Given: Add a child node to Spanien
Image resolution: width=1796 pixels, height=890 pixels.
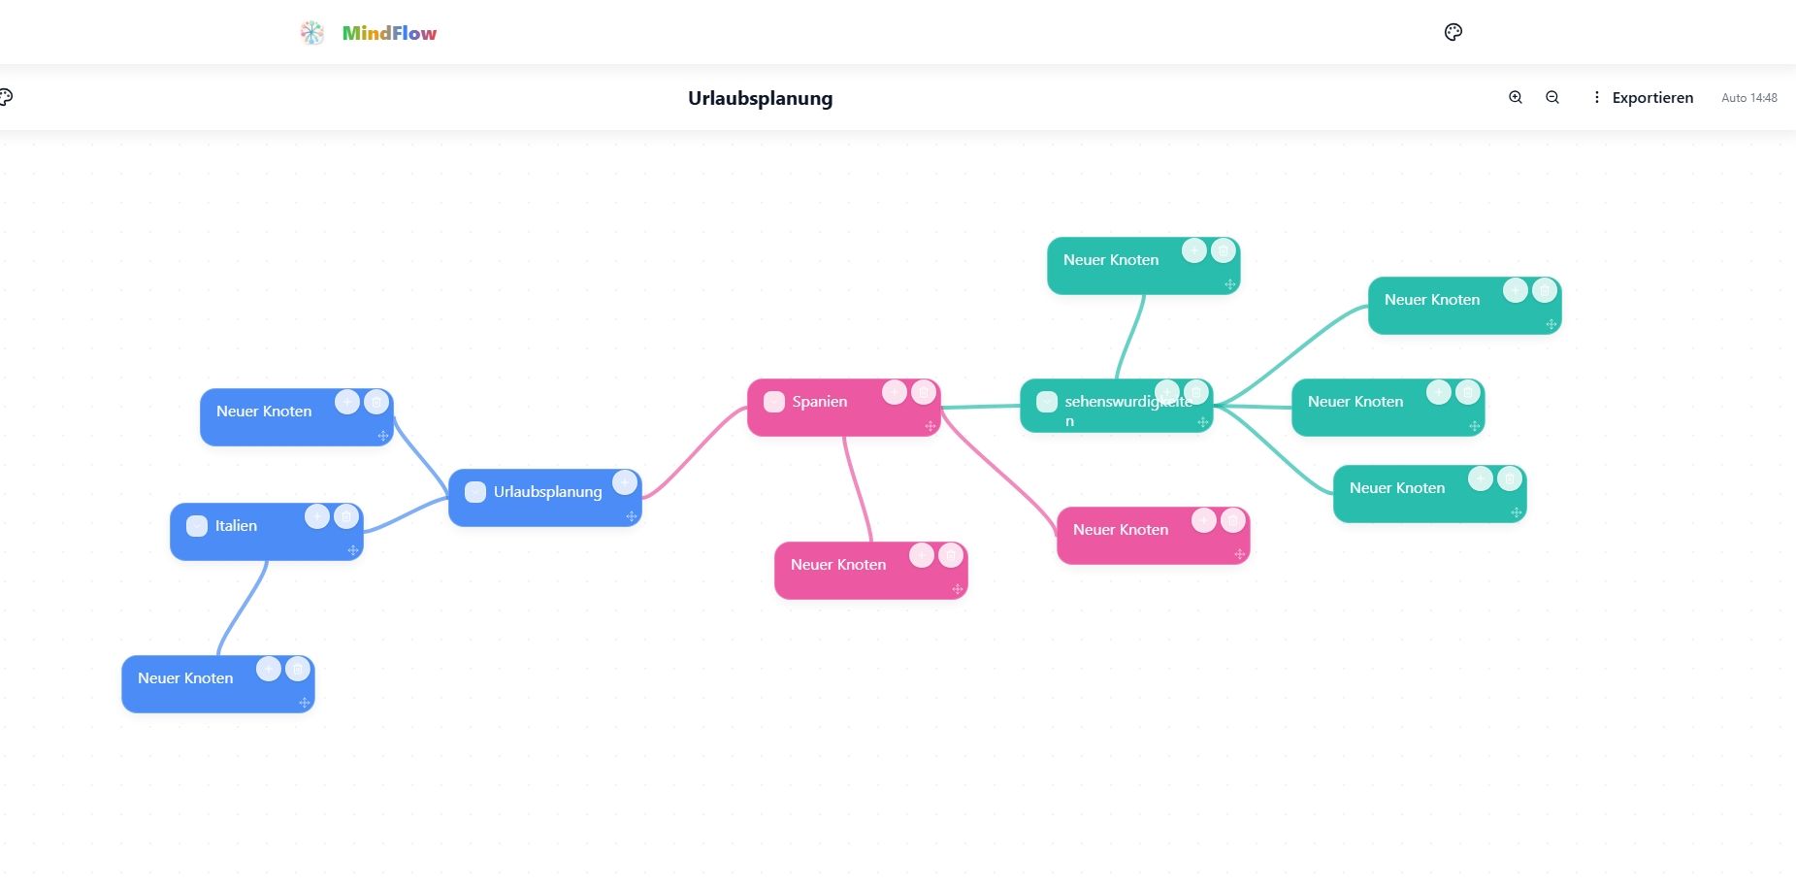Looking at the screenshot, I should (895, 392).
